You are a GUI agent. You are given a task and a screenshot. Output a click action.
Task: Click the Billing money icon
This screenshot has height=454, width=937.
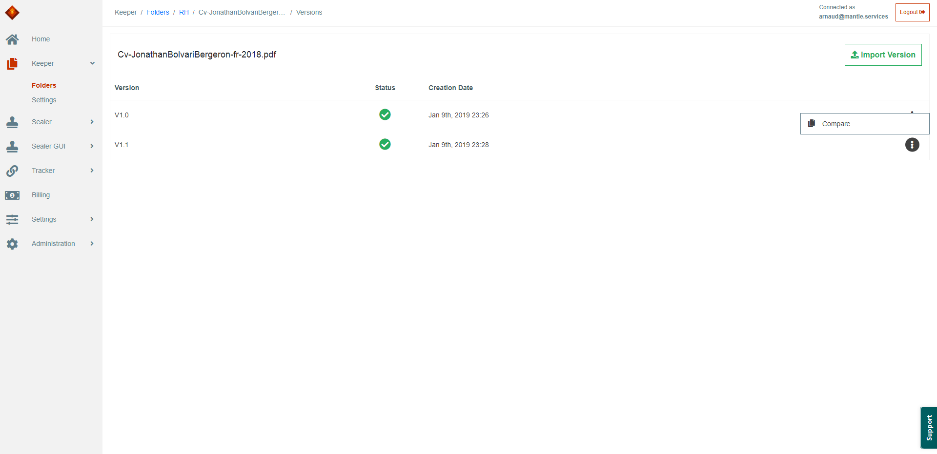(x=12, y=195)
